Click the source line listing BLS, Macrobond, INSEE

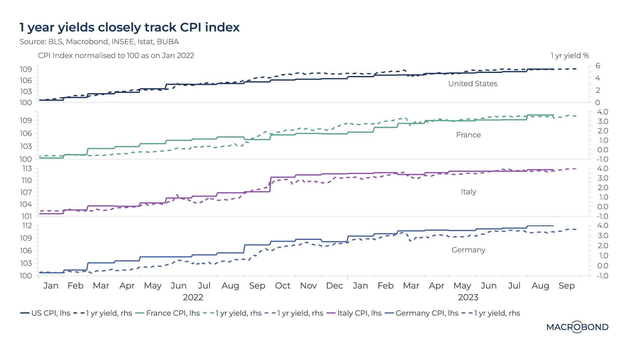click(x=99, y=42)
